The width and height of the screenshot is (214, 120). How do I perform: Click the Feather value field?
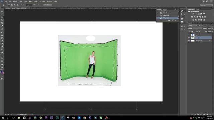click(29, 5)
